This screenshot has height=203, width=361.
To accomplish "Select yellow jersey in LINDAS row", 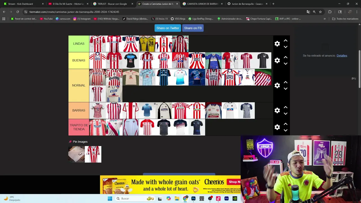I will point(147,44).
